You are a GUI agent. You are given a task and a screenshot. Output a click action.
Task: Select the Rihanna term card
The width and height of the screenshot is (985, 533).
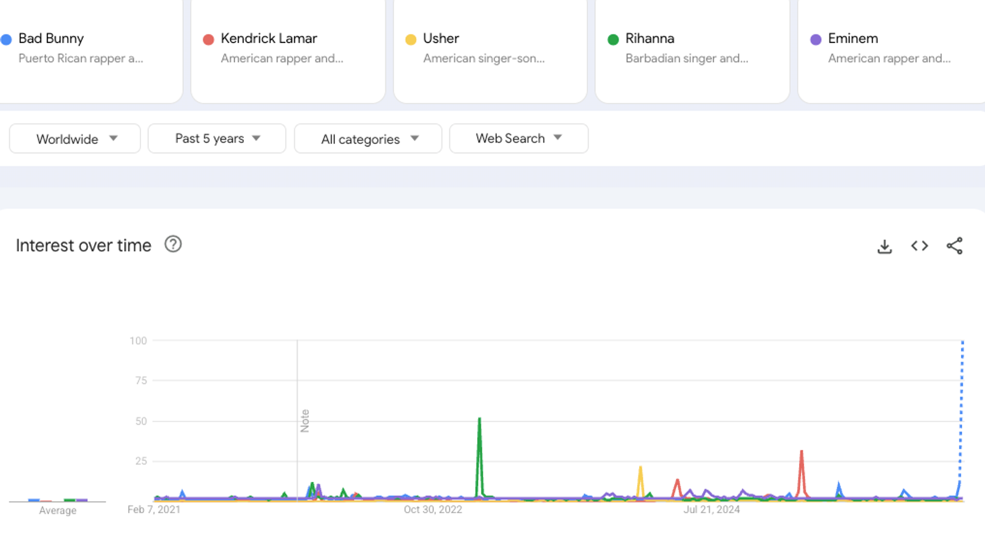[x=693, y=49]
